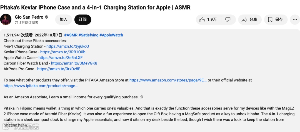Click the 订阅 subscribe button
Screen dimensions: 300x132
click(83, 19)
